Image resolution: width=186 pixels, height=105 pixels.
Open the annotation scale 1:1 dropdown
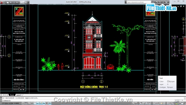[x=156, y=103]
